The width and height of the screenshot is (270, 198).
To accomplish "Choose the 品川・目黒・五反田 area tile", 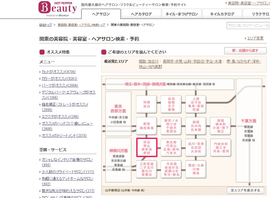I will point(196,148).
